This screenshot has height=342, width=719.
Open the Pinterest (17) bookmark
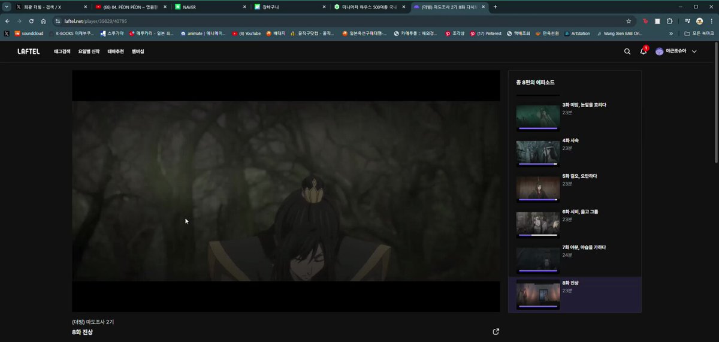[486, 34]
